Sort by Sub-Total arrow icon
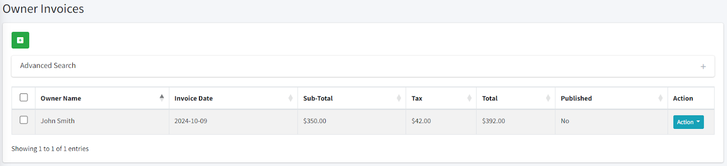The height and width of the screenshot is (166, 727). pyautogui.click(x=398, y=98)
